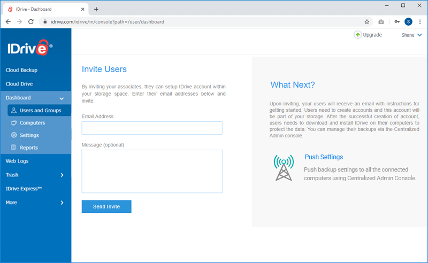Click the Trash menu label
Viewport: 428px width, 263px height.
(12, 175)
